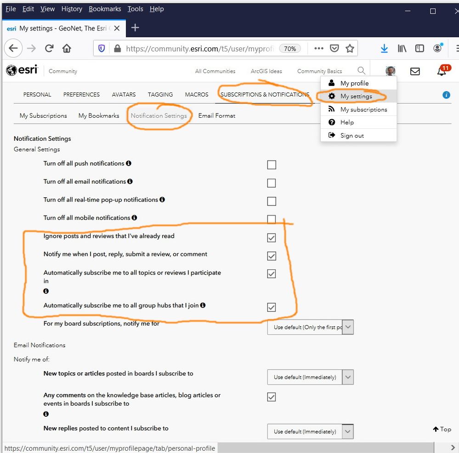Select My profile in the user menu

tap(358, 83)
